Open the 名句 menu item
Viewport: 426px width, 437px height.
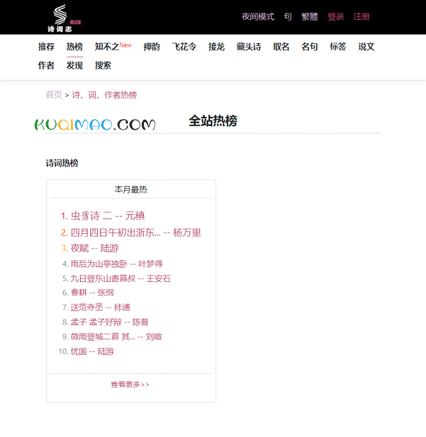tap(310, 47)
